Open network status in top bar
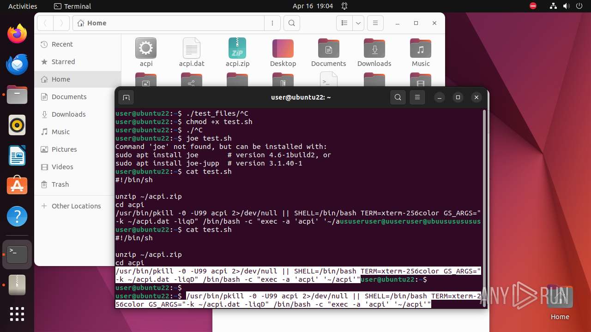 (x=553, y=6)
